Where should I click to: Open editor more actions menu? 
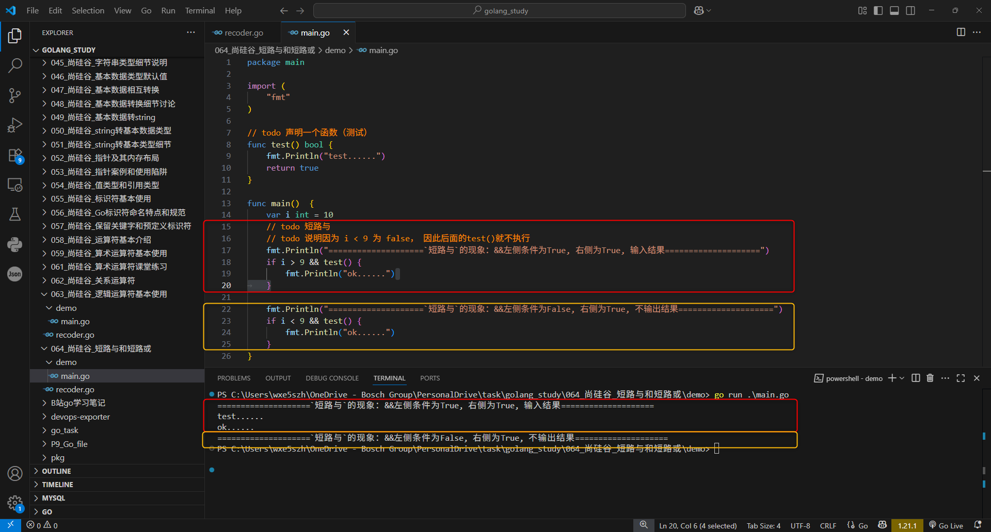(x=977, y=32)
